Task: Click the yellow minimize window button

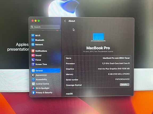Action: tap(36, 21)
